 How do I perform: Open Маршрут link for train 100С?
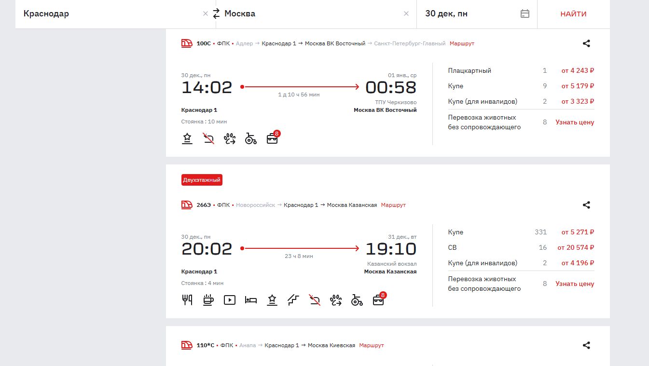point(462,43)
